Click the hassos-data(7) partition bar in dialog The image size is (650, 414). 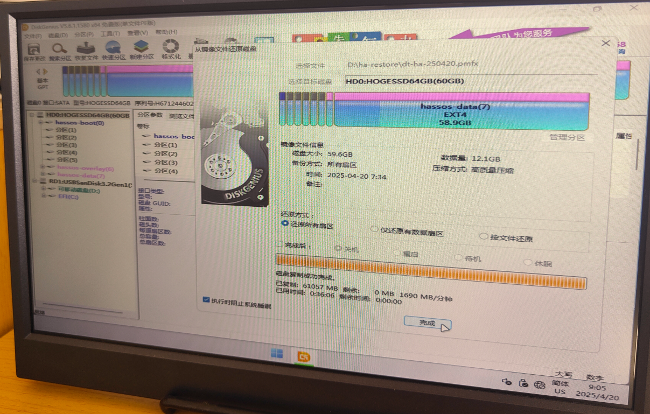point(462,114)
